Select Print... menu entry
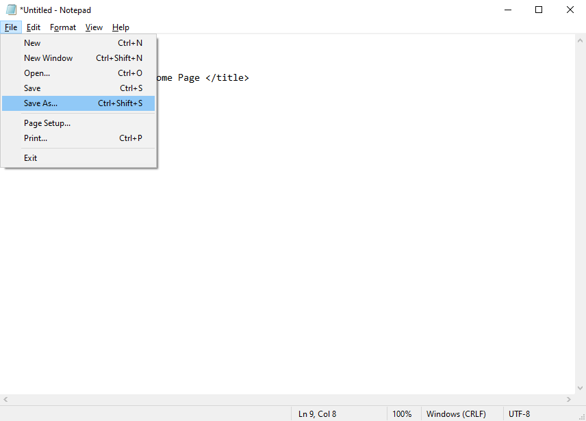 [x=78, y=138]
